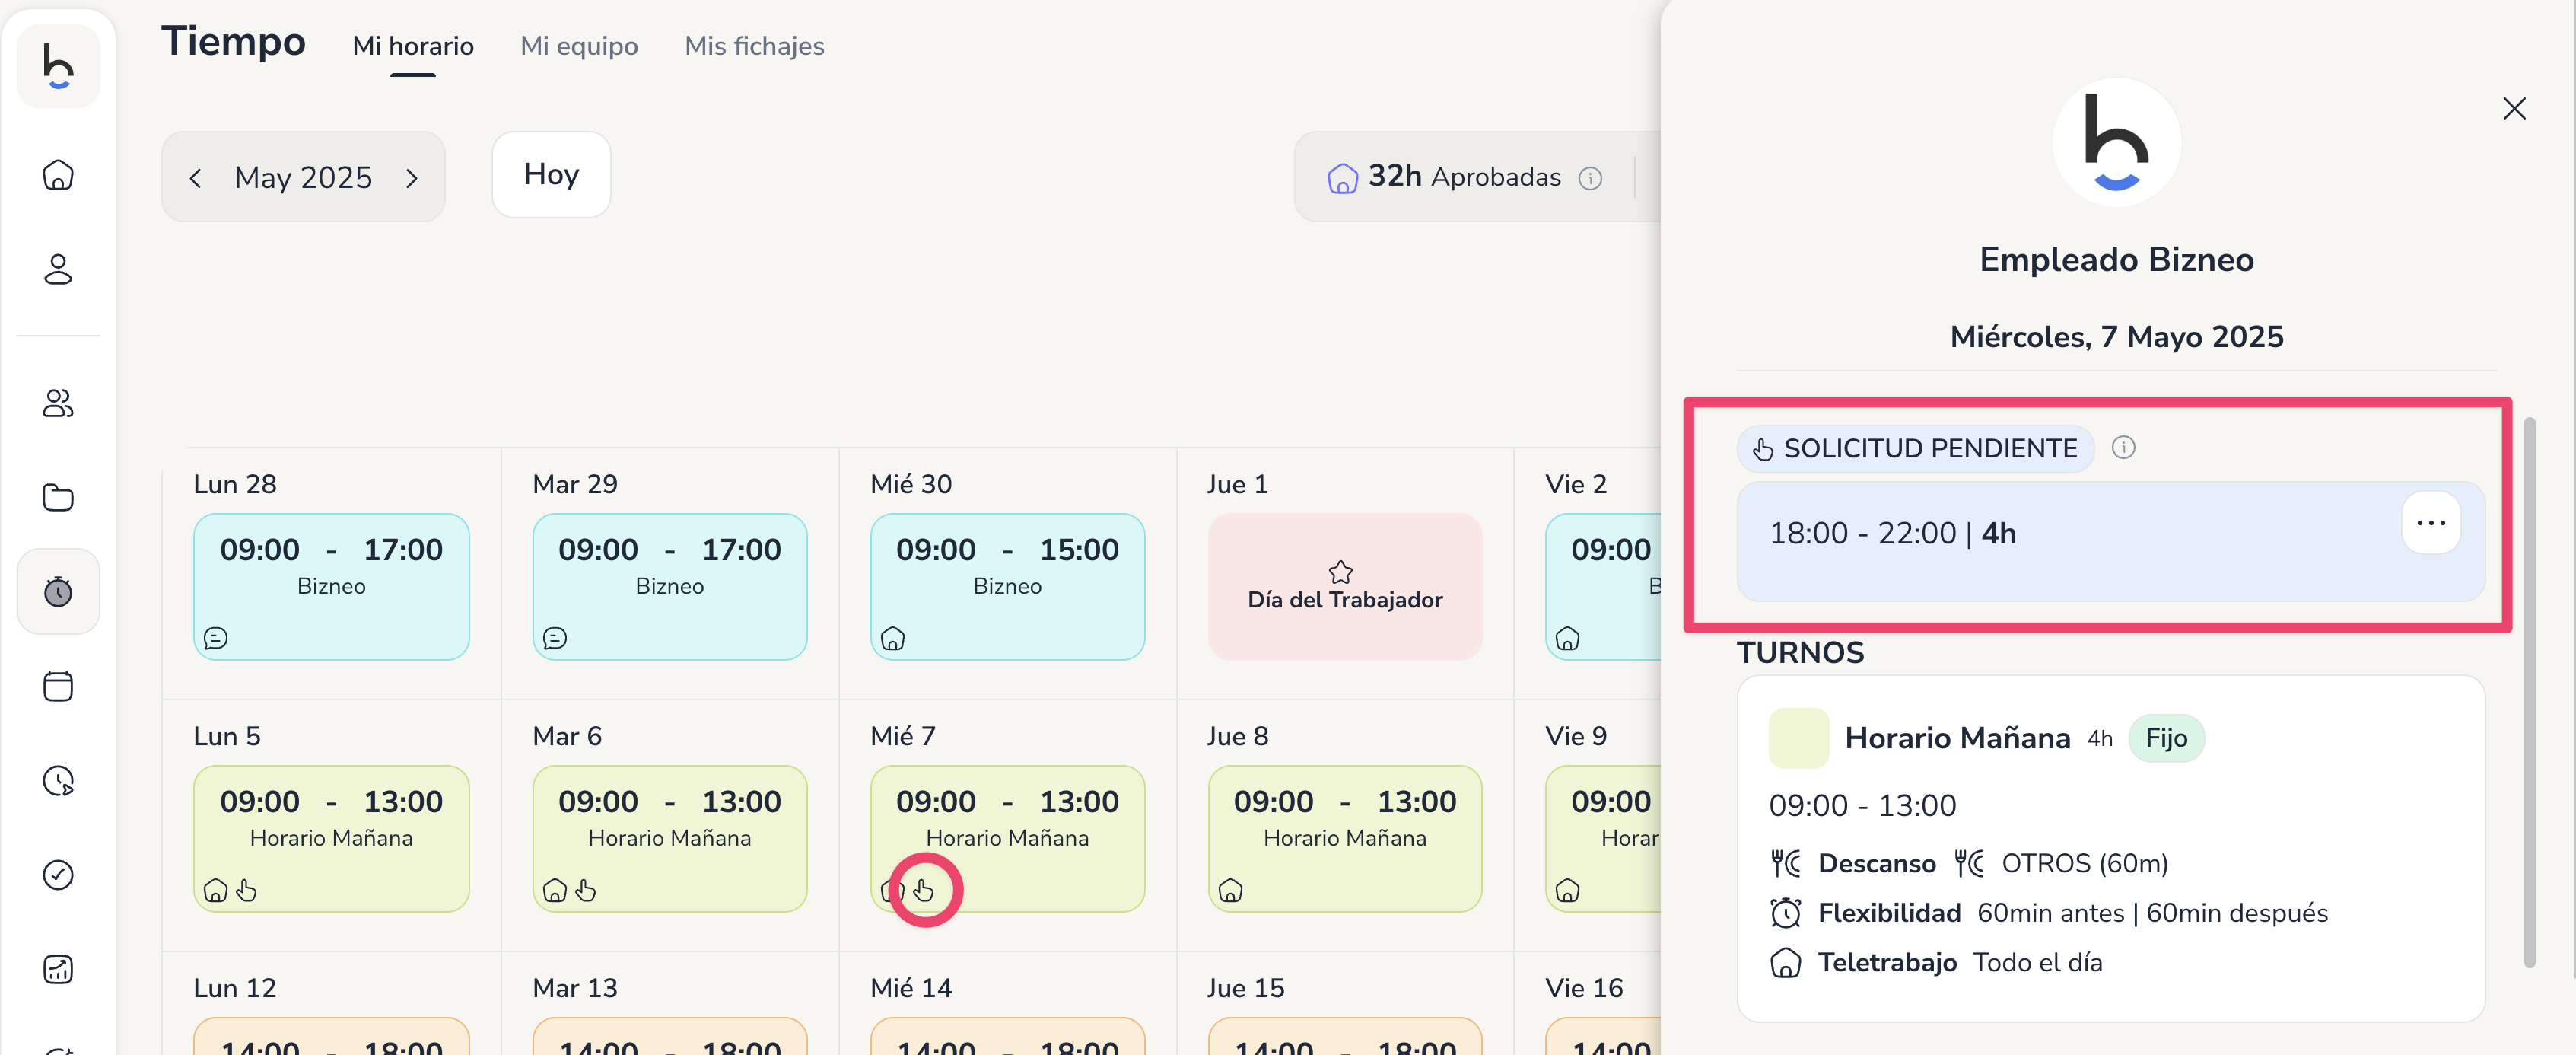The width and height of the screenshot is (2576, 1055).
Task: Click telework house icon on Mié 30 shift
Action: pyautogui.click(x=893, y=638)
